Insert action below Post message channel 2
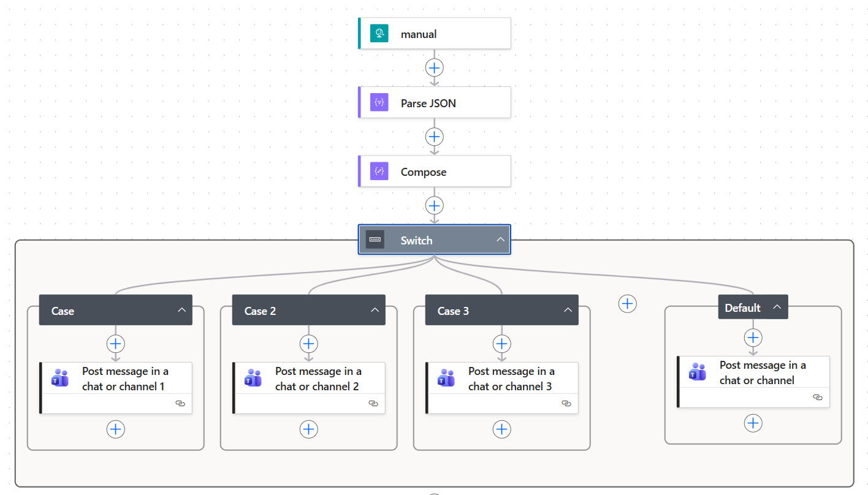Viewport: 868px width, 495px height. click(x=308, y=429)
